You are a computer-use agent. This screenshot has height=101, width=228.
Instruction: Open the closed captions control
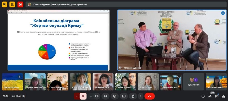[x=105, y=96]
